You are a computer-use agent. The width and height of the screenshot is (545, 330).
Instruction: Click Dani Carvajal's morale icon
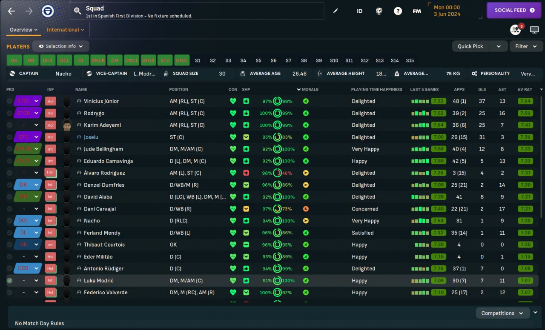click(306, 209)
